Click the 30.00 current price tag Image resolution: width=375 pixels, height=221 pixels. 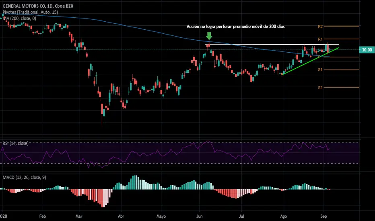click(367, 50)
